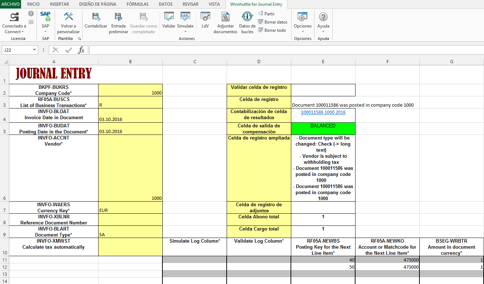Click the grey envelope icon in Licencia
This screenshot has width=484, height=284.
click(x=31, y=22)
